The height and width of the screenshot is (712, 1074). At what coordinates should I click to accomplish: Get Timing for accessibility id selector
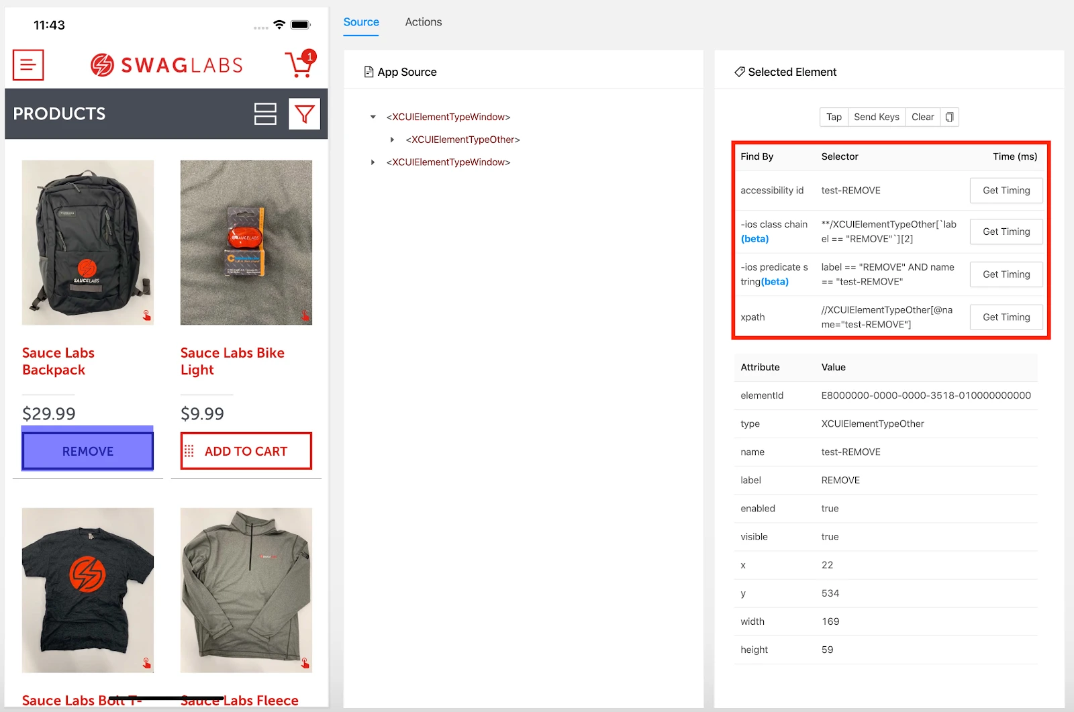coord(1006,191)
